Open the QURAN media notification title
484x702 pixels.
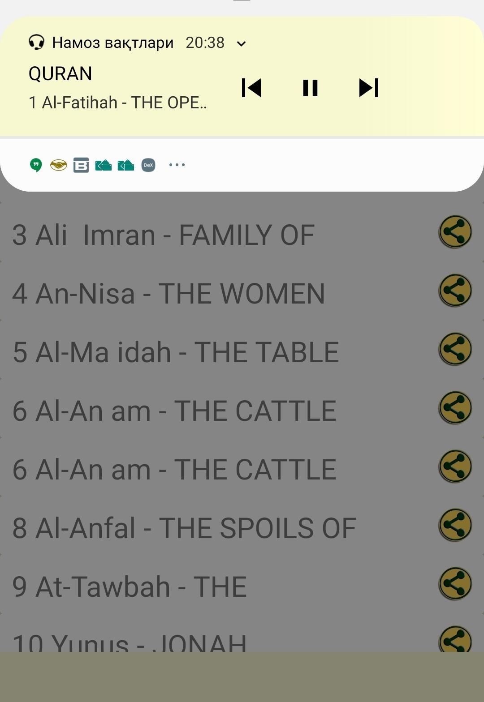(x=60, y=74)
